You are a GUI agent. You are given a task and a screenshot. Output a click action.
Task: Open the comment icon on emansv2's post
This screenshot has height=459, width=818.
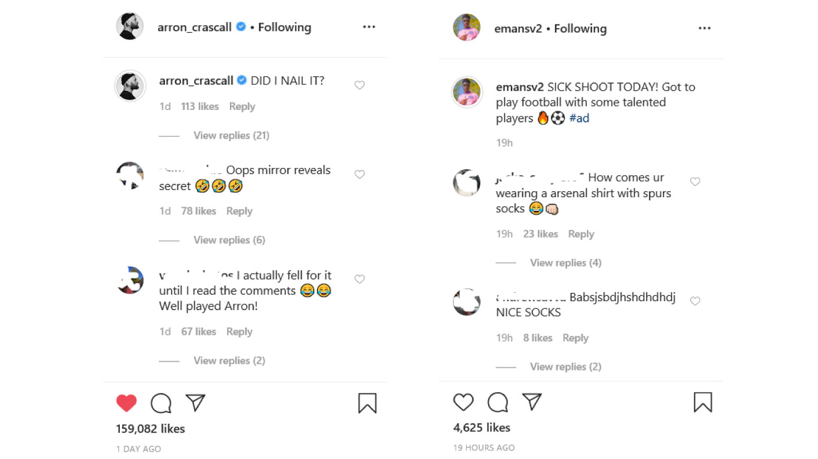click(x=497, y=402)
